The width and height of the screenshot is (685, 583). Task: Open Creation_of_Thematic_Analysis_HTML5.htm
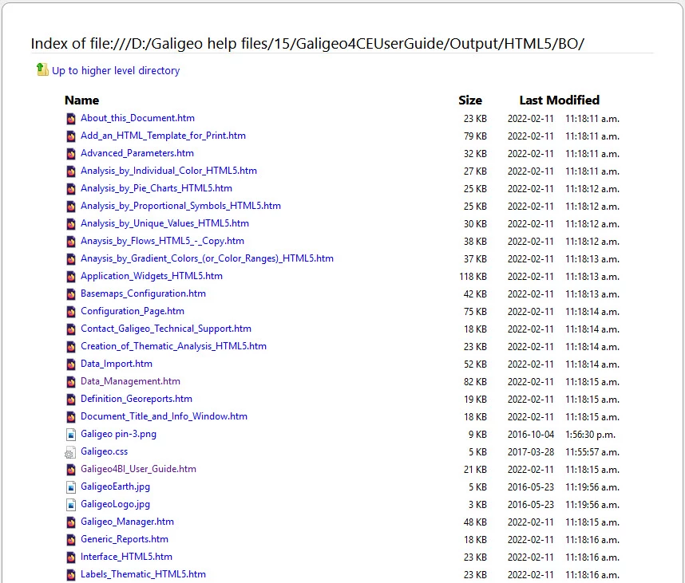point(173,346)
